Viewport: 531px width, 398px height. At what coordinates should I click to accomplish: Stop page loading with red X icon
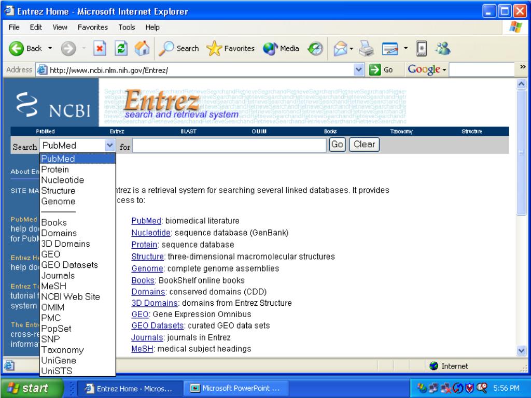(100, 49)
